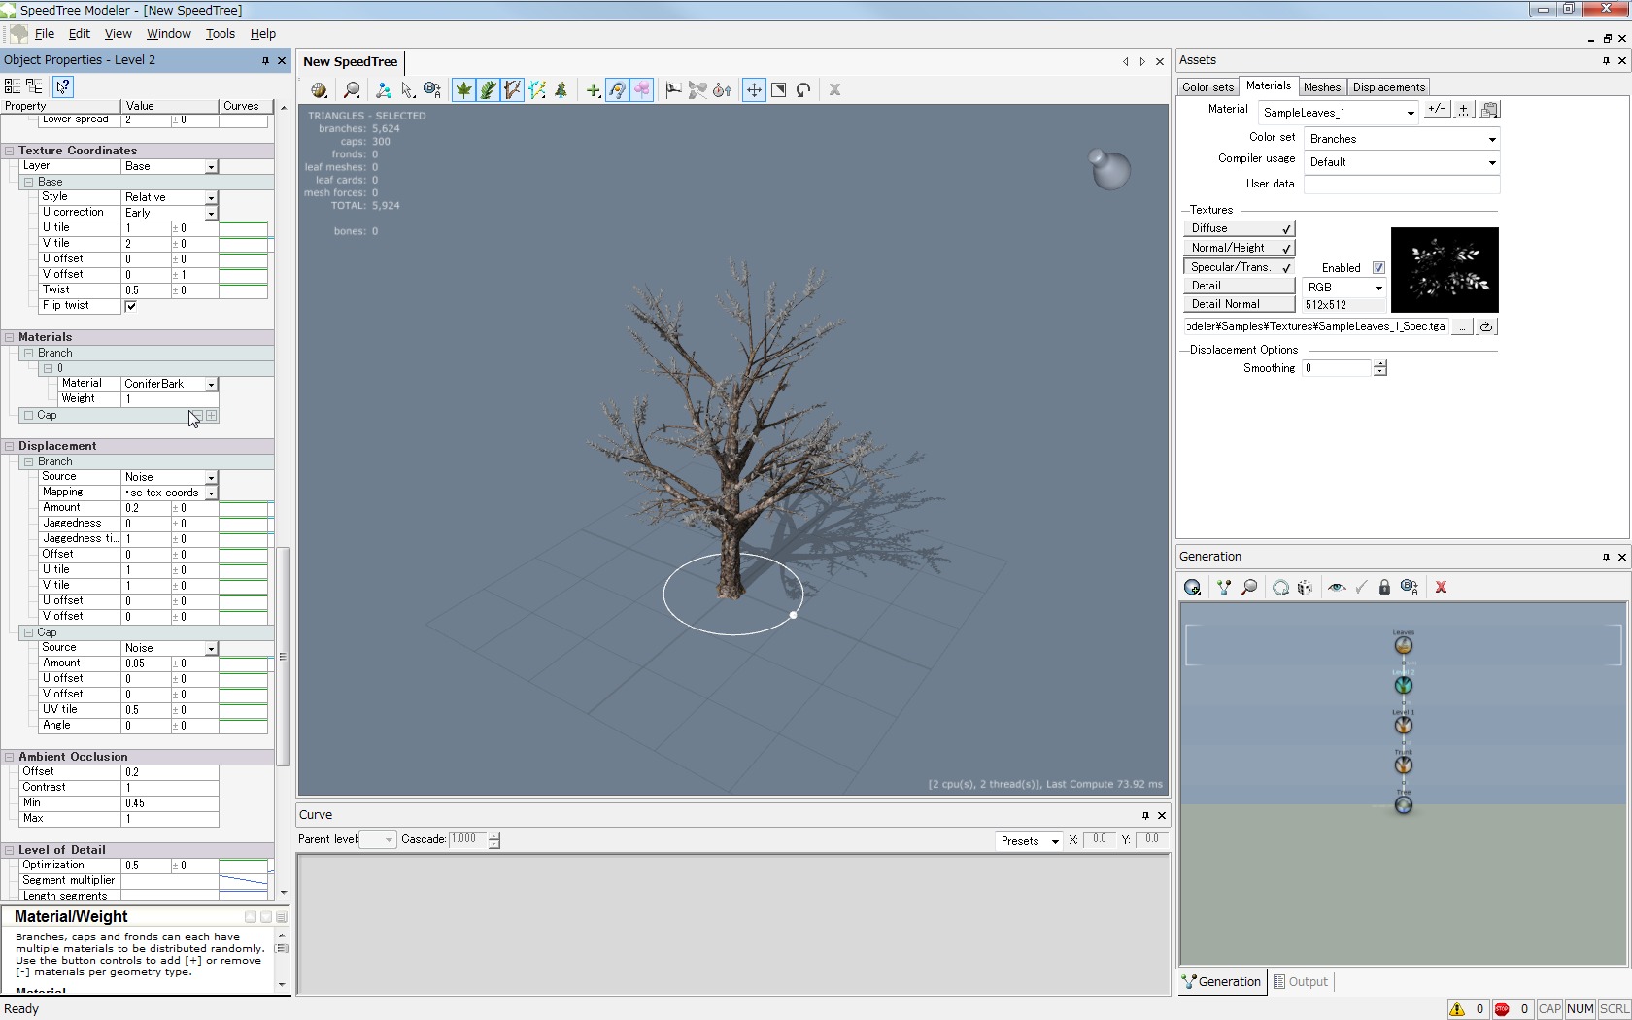Click the dice randomize icon in Generation
The width and height of the screenshot is (1632, 1020).
[x=1305, y=588]
